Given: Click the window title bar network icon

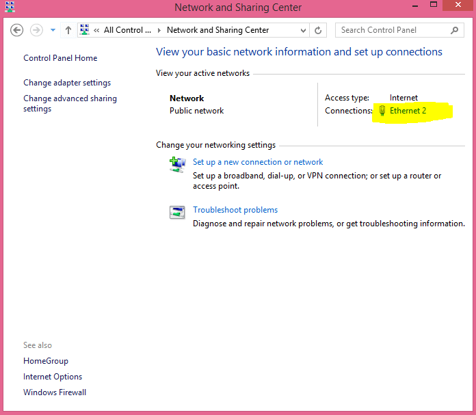Looking at the screenshot, I should click(x=10, y=7).
